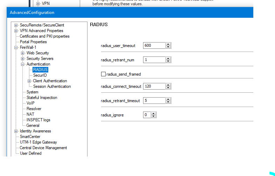Decrease radius_connect_timeout with down arrow
Viewport: 275px width, 176px height.
pos(168,88)
